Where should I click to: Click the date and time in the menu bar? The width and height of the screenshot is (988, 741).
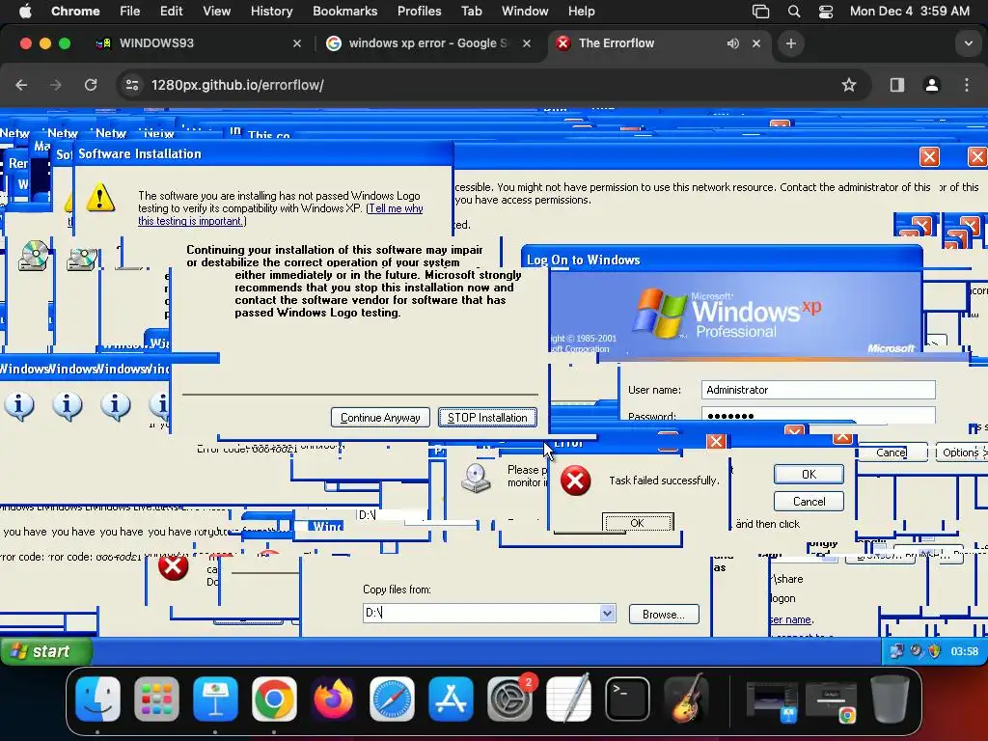tap(909, 11)
